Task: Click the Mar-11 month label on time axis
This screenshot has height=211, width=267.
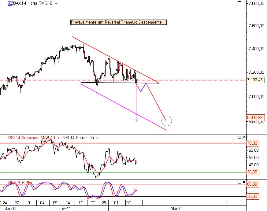Action: point(176,209)
